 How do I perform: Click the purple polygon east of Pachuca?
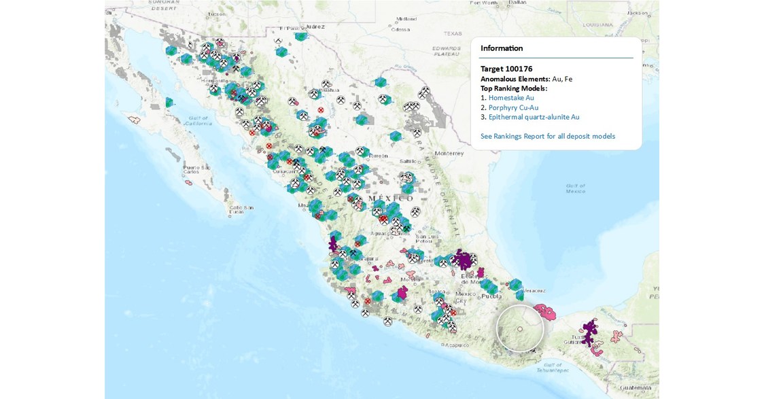pyautogui.click(x=466, y=260)
